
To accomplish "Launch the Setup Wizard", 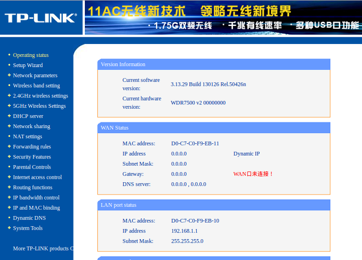I will [x=28, y=65].
